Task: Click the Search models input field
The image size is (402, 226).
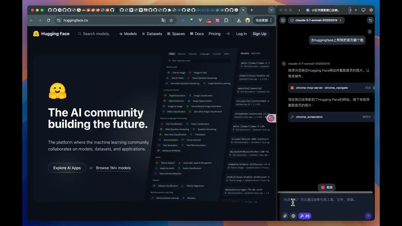Action: click(94, 34)
